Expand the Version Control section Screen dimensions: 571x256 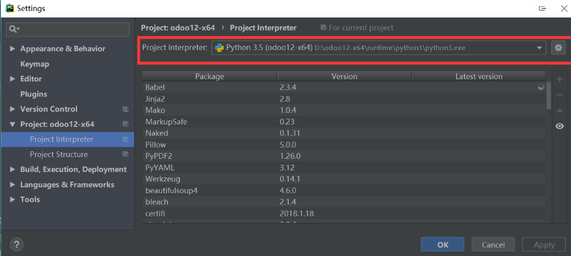pos(13,109)
